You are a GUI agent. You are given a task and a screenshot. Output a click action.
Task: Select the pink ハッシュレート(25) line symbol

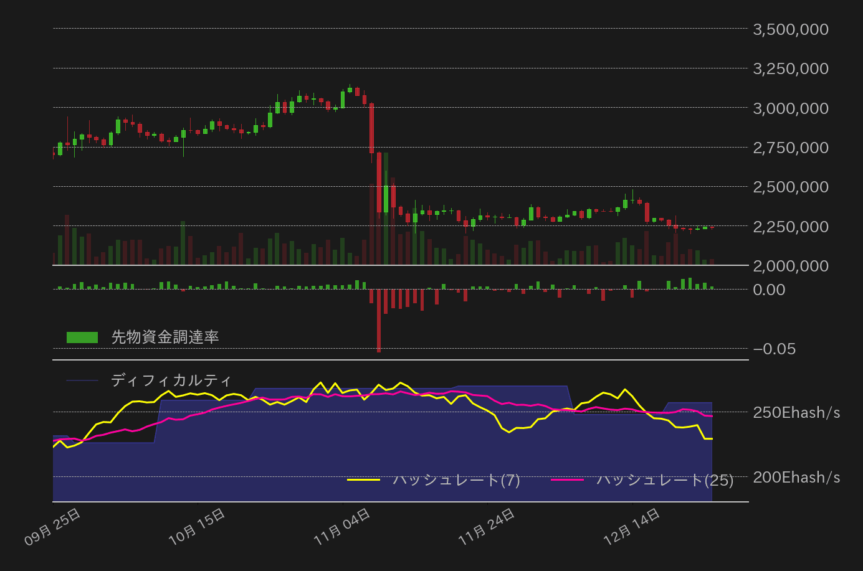point(572,481)
